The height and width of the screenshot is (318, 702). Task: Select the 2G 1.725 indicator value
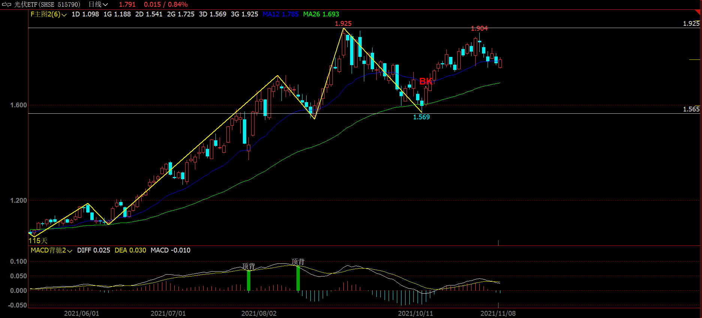(x=181, y=14)
